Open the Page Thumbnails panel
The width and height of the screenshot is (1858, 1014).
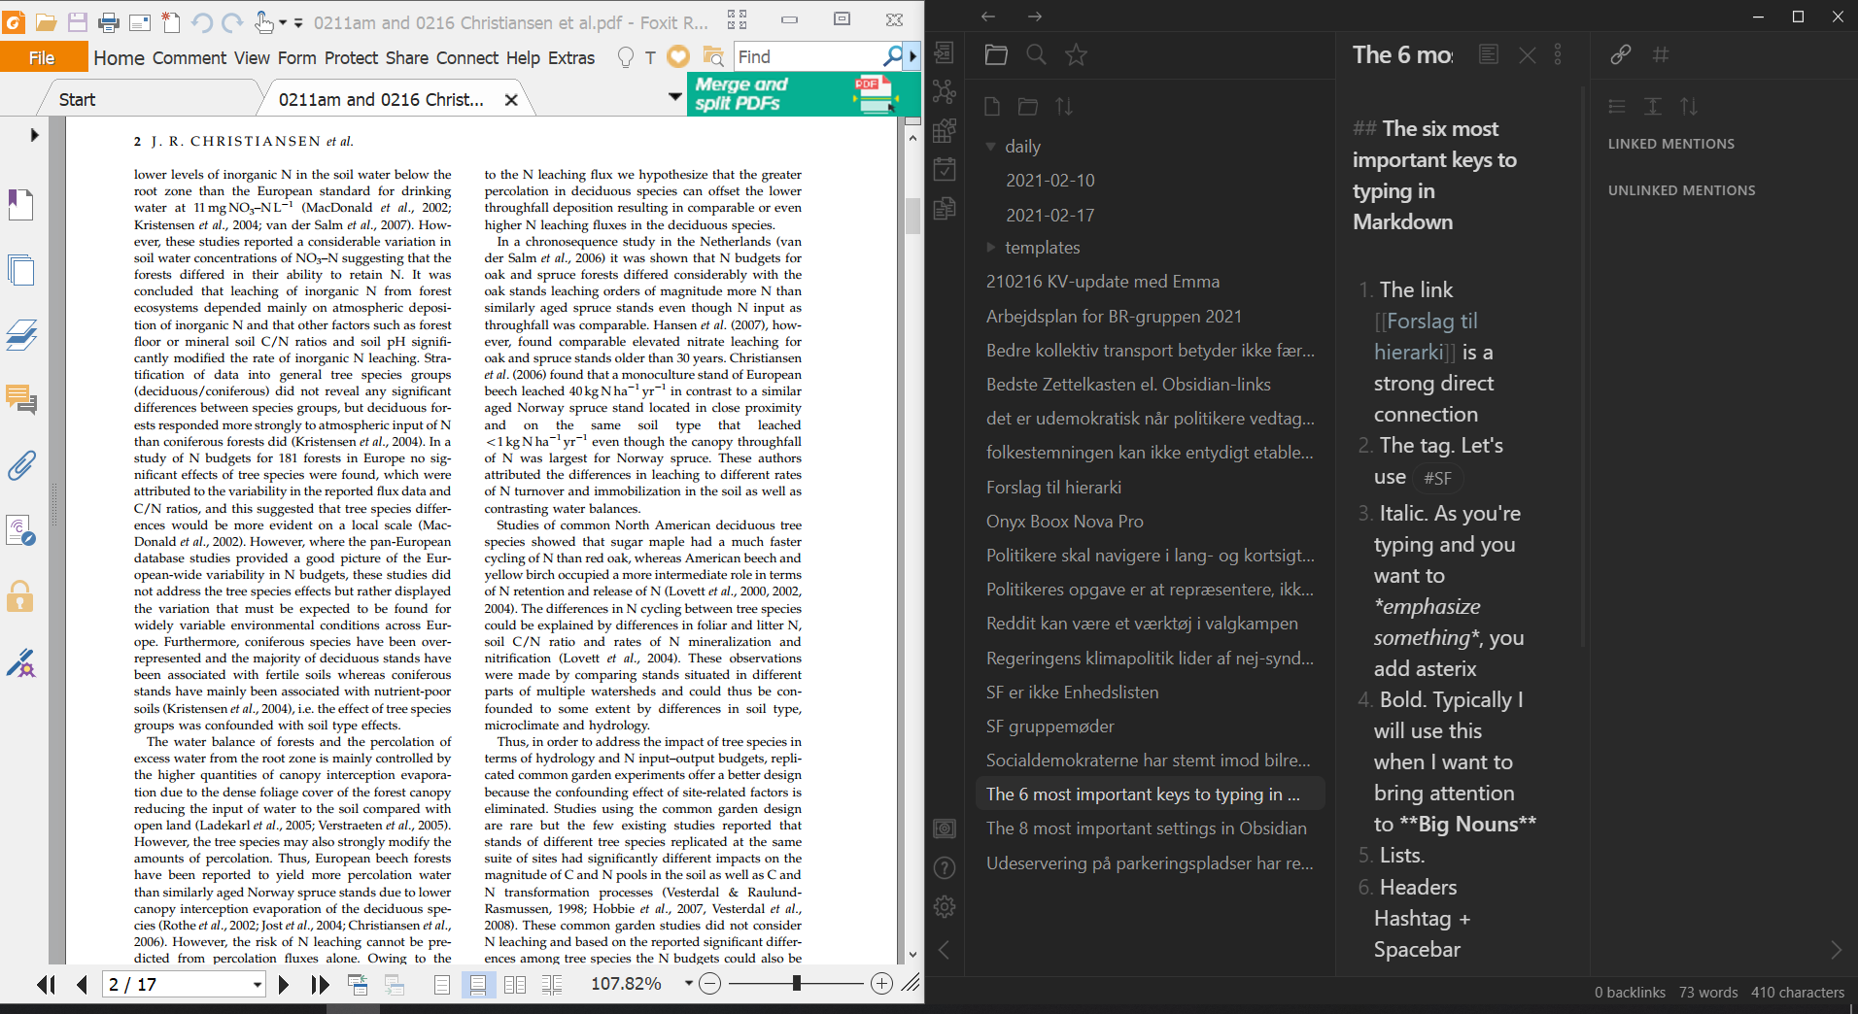(x=21, y=270)
